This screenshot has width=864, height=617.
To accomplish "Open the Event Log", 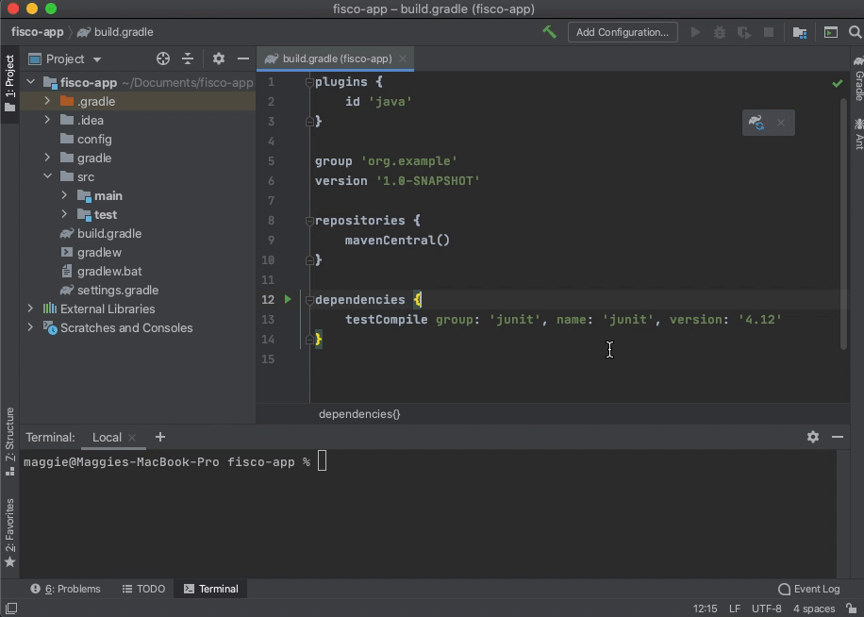I will pos(809,589).
